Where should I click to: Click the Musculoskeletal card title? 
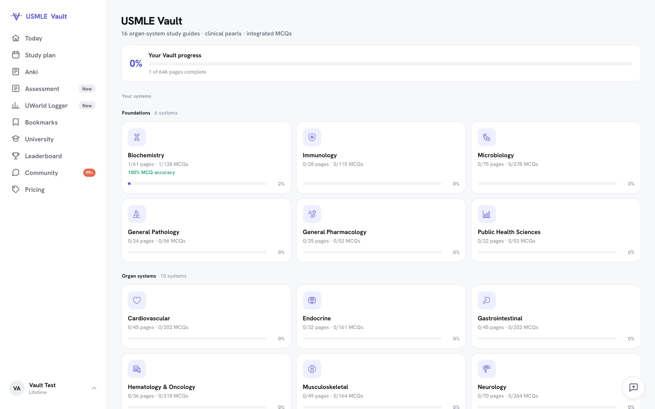coord(325,387)
